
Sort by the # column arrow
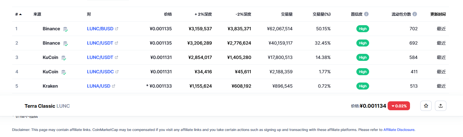tap(20, 14)
